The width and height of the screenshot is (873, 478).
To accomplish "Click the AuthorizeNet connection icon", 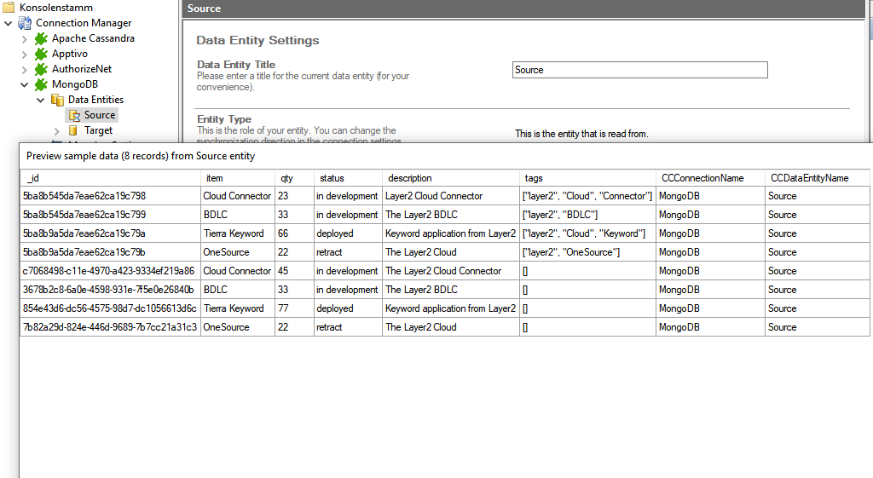I will (41, 69).
